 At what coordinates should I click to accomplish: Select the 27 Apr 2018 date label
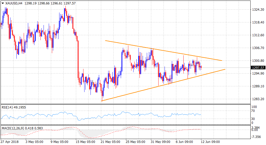[x=9, y=142]
